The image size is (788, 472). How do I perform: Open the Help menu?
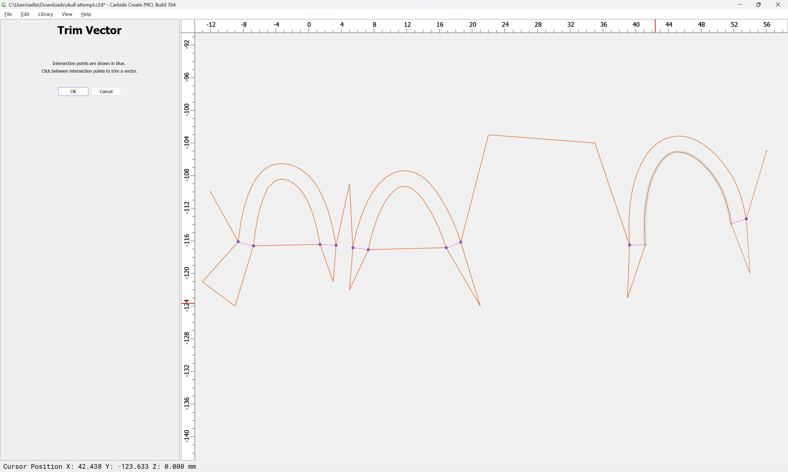tap(86, 14)
